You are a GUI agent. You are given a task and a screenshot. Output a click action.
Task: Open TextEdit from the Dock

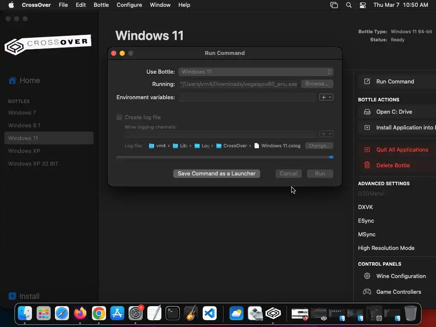(154, 313)
